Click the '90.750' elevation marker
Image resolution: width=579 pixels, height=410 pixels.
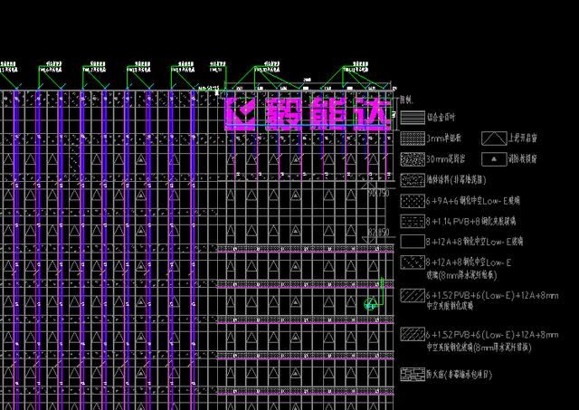[376, 190]
